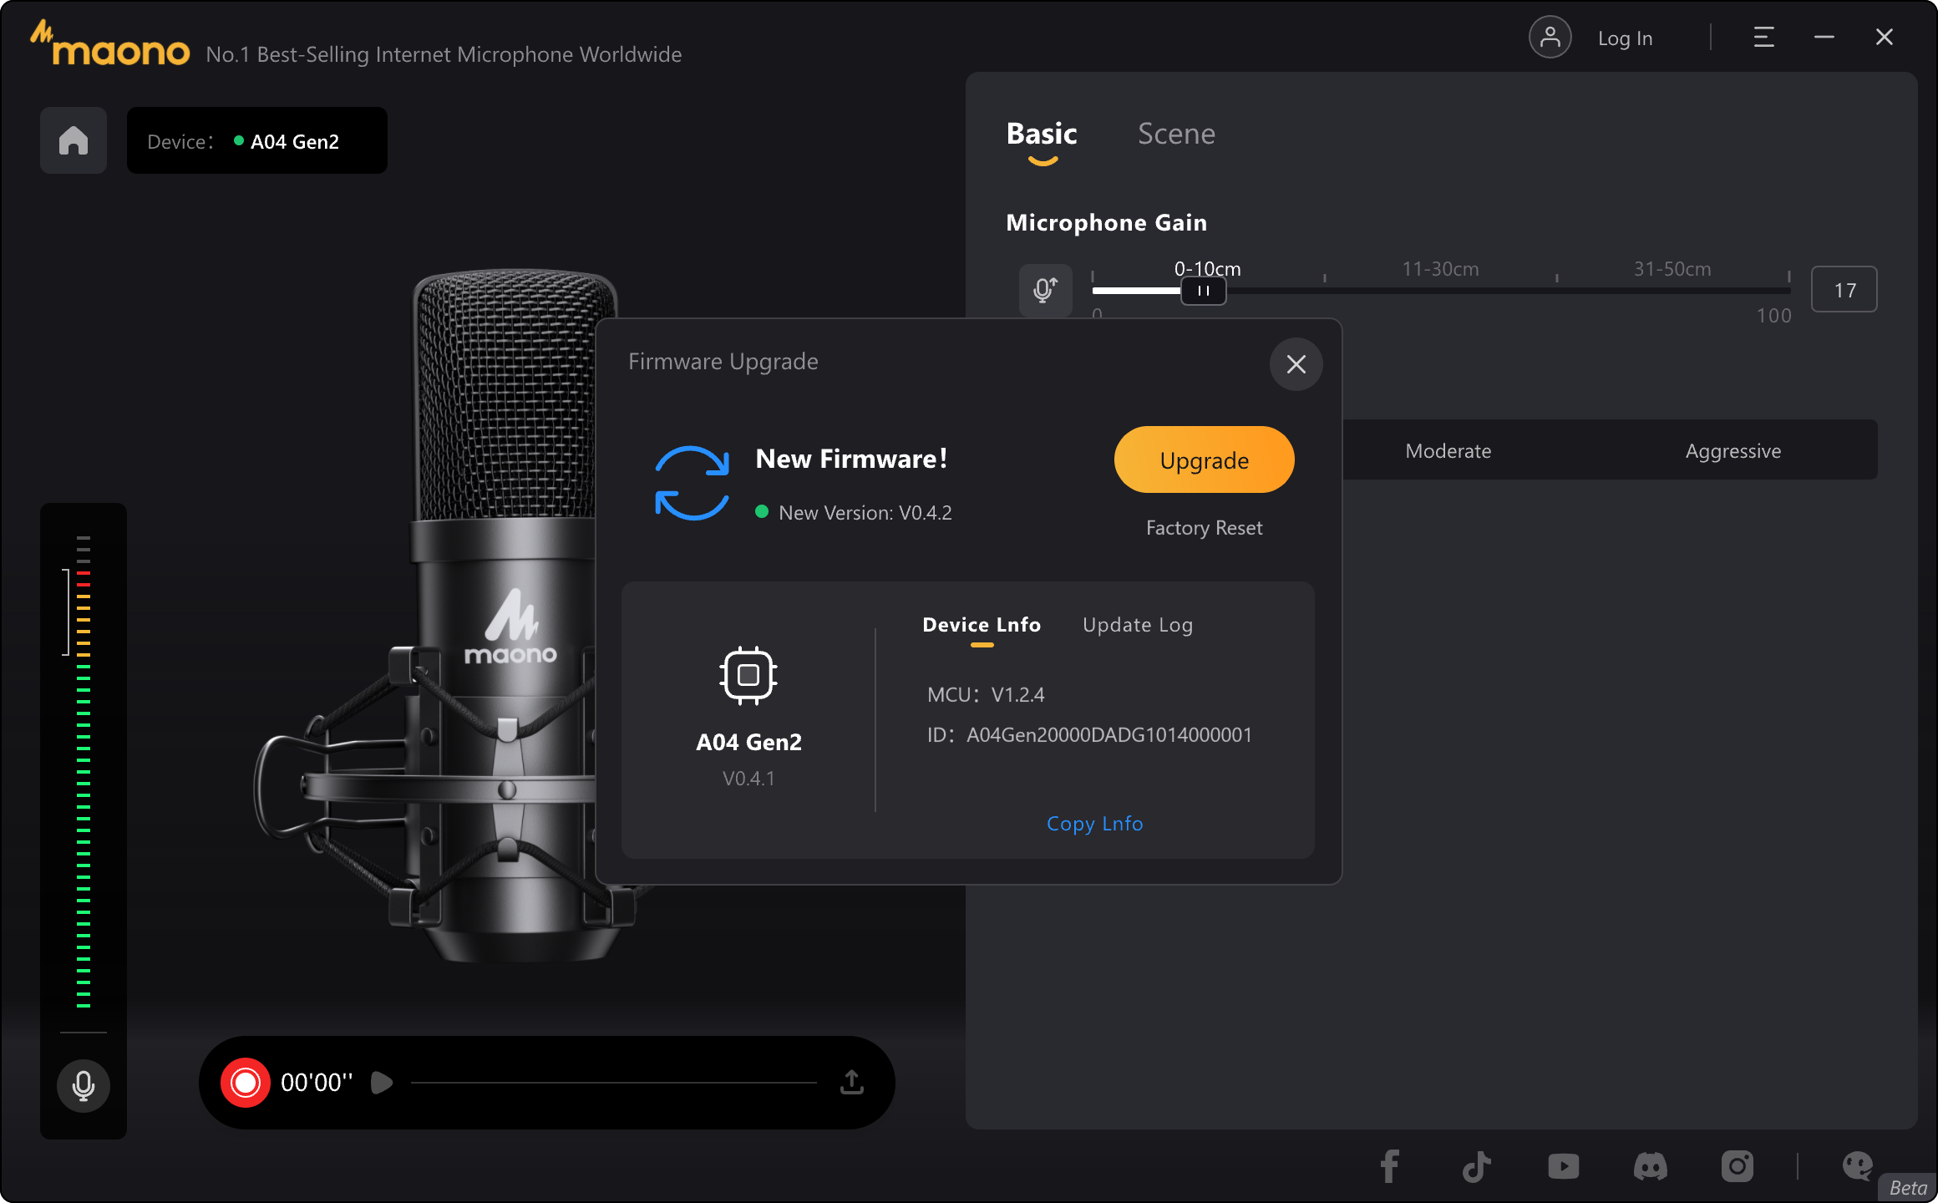This screenshot has width=1938, height=1203.
Task: Open Maono Instagram page
Action: pyautogui.click(x=1737, y=1166)
